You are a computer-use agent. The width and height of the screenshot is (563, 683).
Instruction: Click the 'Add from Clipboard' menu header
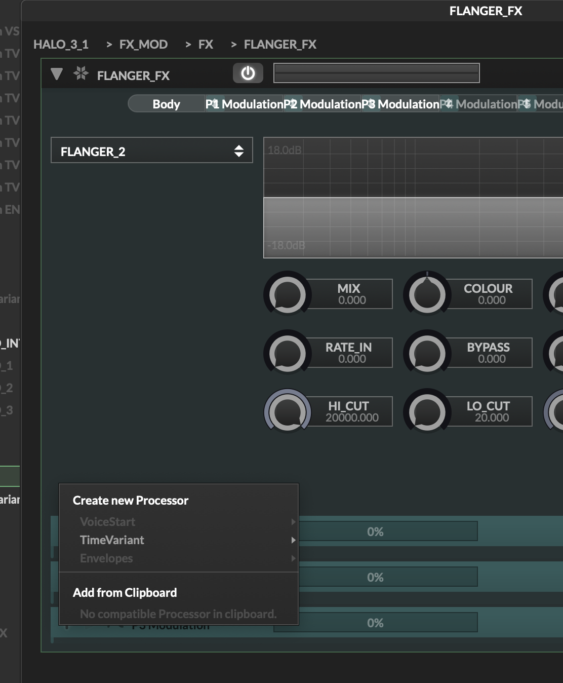point(125,593)
